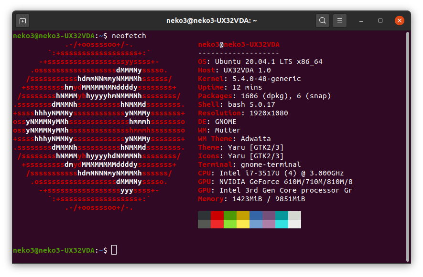Viewport: 423px width, 277px height.
Task: Click the GPU line NVIDIA GeForce 610M
Action: coord(275,182)
